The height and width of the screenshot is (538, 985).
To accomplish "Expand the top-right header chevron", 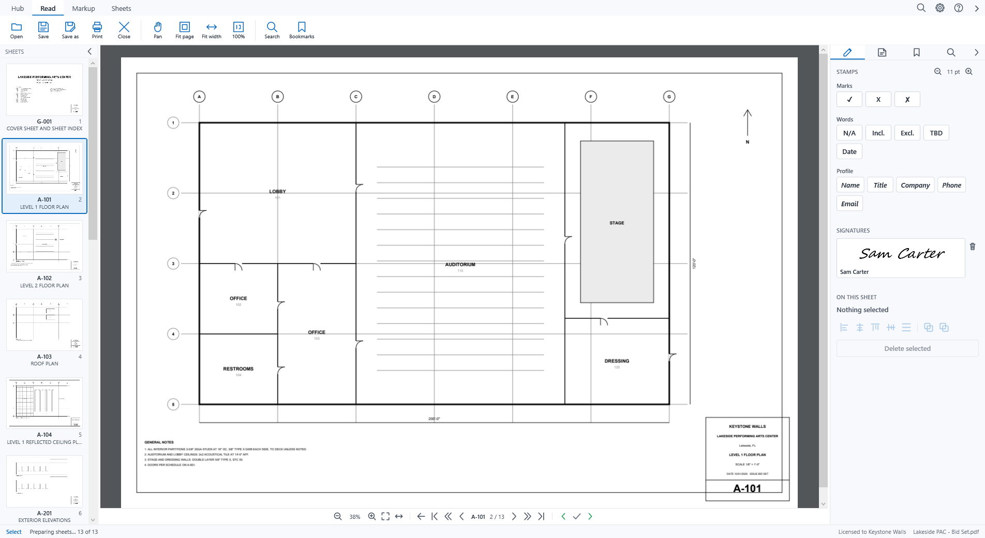I will tap(977, 8).
